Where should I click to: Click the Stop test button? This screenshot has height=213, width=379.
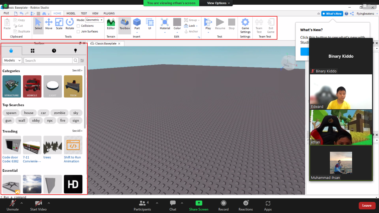[232, 24]
